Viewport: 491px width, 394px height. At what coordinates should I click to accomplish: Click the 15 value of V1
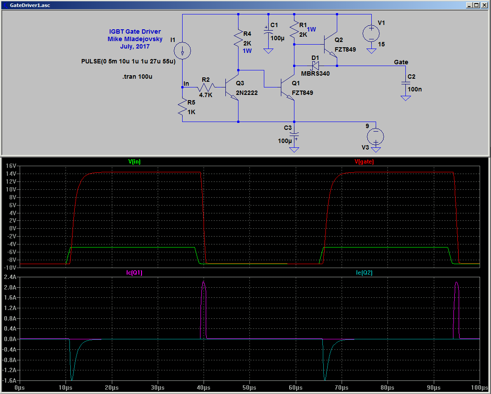point(381,45)
